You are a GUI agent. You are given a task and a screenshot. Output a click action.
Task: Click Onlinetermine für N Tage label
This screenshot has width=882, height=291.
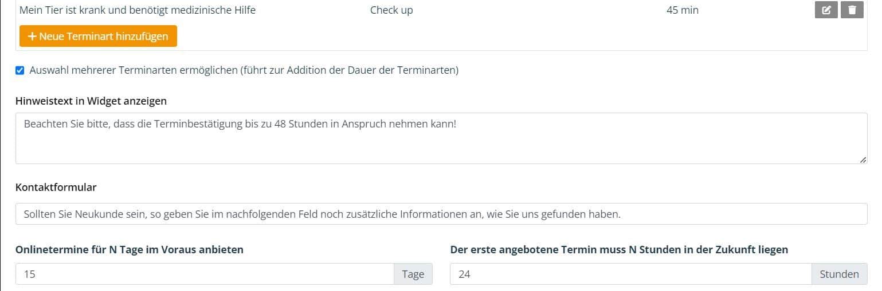[130, 249]
